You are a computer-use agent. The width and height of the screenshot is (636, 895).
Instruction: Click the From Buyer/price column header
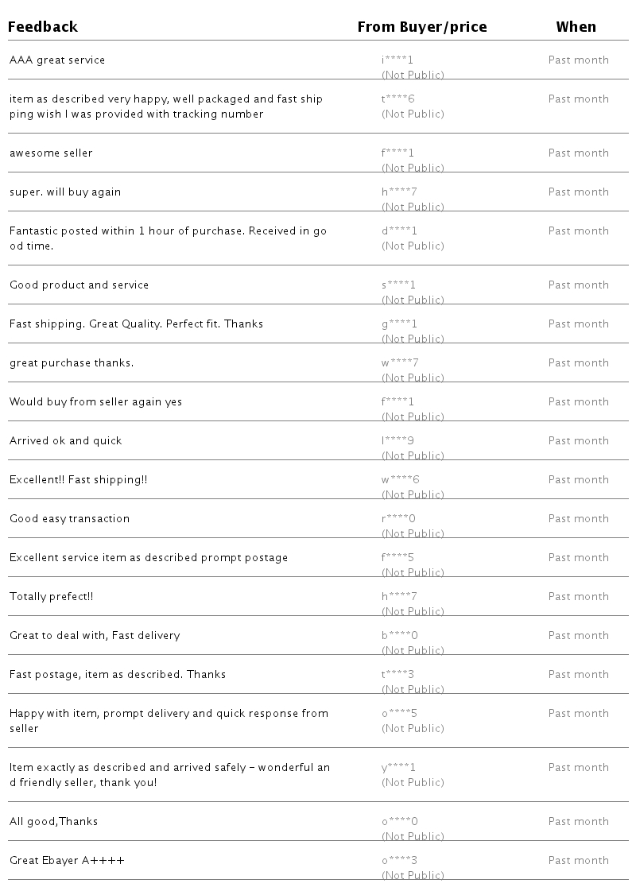[422, 27]
